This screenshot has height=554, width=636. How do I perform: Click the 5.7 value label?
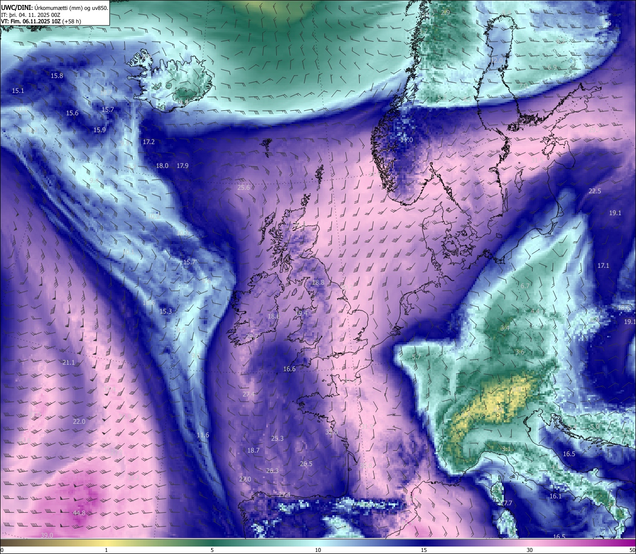(416, 357)
